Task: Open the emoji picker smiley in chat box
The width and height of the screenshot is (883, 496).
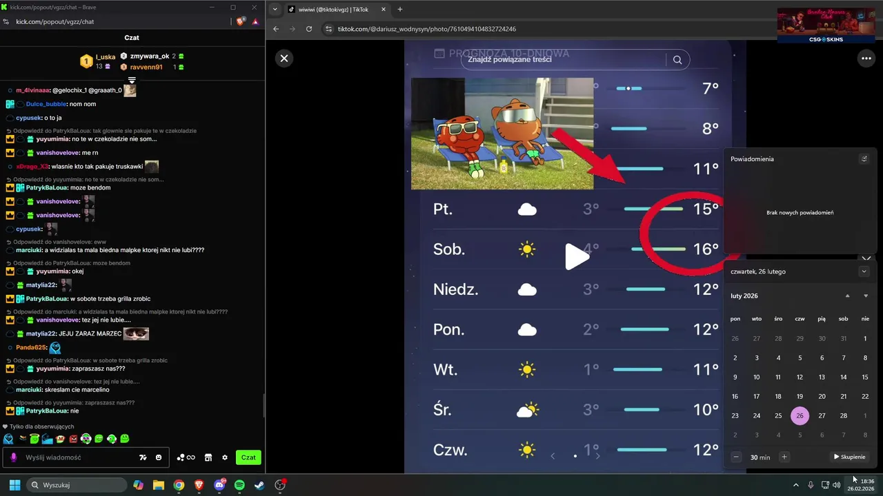Action: [159, 457]
